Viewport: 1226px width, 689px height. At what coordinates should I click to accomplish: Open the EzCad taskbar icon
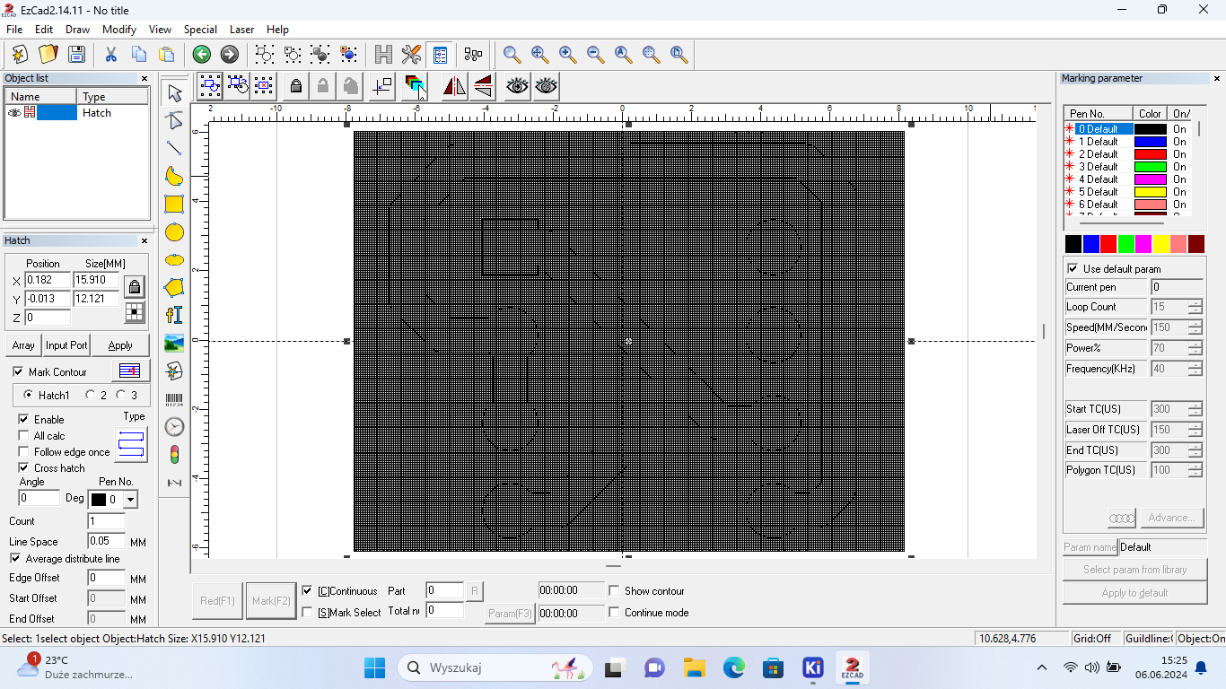pyautogui.click(x=851, y=667)
